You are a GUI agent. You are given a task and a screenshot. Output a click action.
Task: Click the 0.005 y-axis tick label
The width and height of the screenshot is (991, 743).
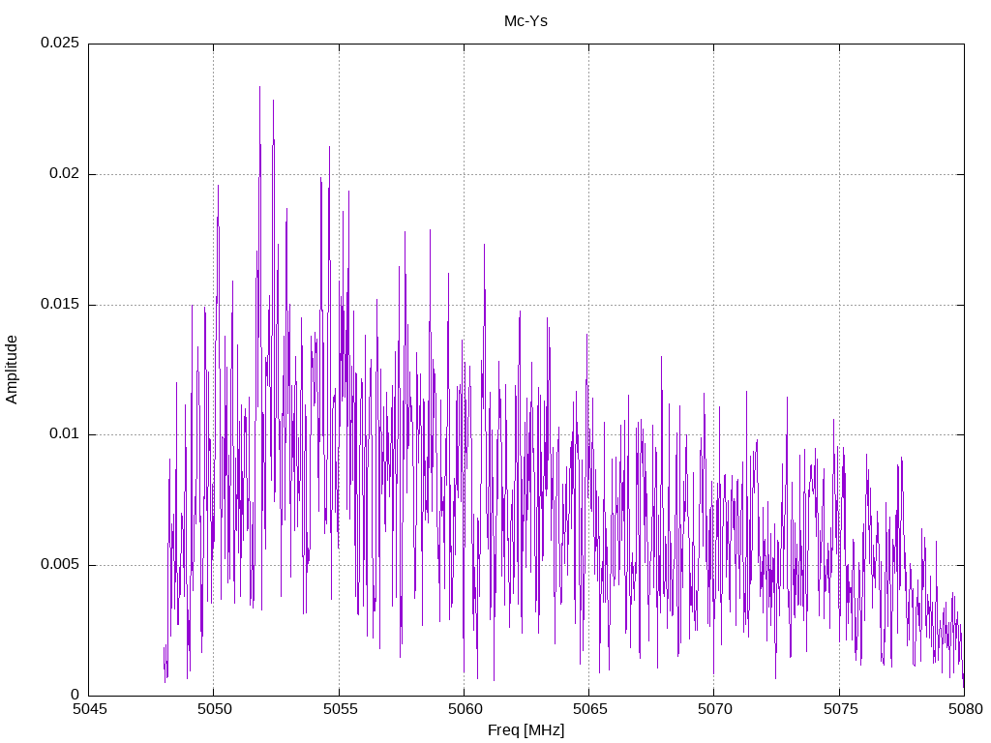click(60, 564)
